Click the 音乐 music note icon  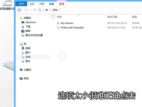tap(23, 61)
